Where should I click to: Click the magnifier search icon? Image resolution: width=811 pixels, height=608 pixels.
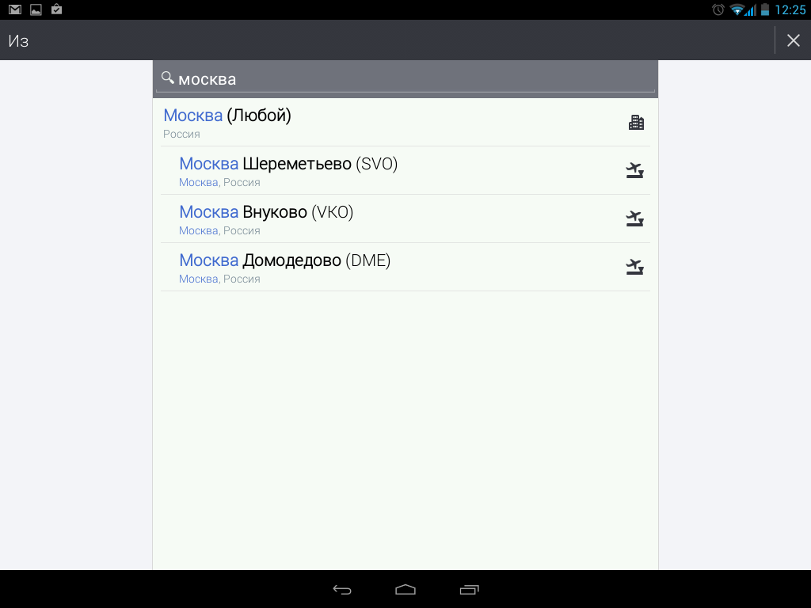[168, 78]
